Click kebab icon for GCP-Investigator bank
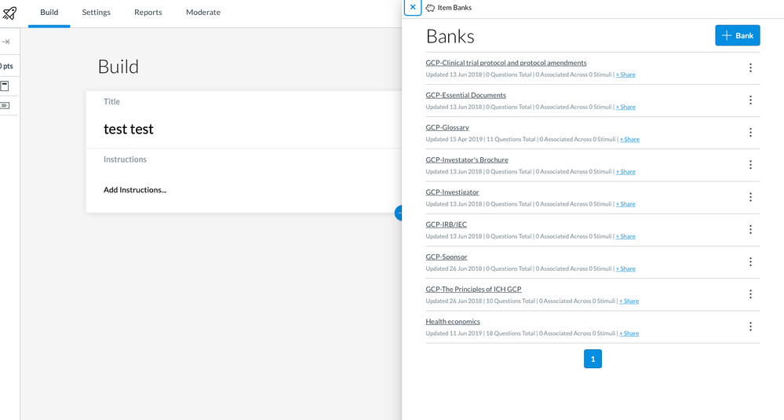 coord(749,197)
